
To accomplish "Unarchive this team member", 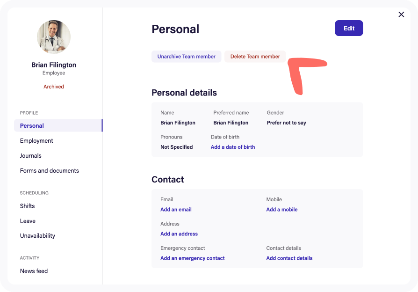I will [x=186, y=56].
